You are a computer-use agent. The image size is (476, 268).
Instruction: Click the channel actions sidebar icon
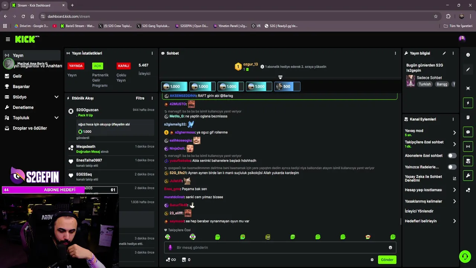[x=468, y=161]
